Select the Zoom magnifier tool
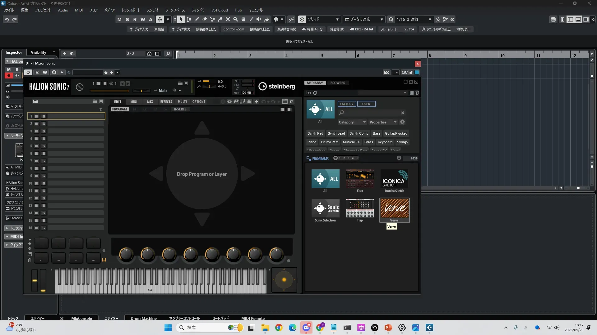The width and height of the screenshot is (597, 335). [236, 20]
